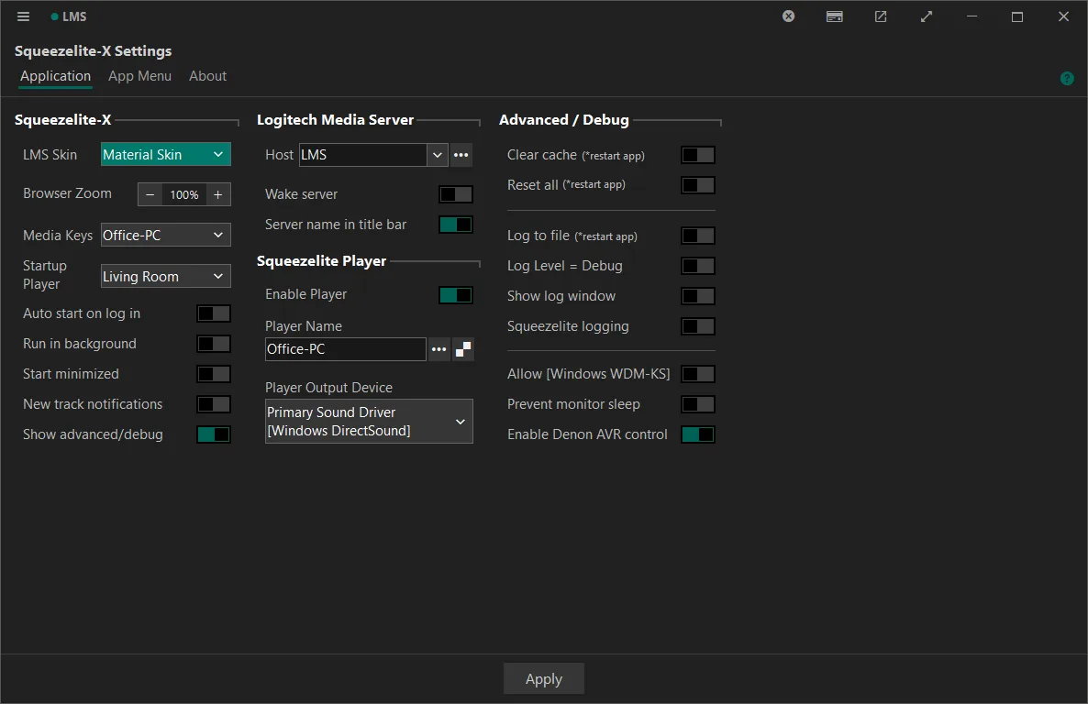Click the three dots beside Host
Image resolution: width=1088 pixels, height=704 pixels.
pos(461,155)
